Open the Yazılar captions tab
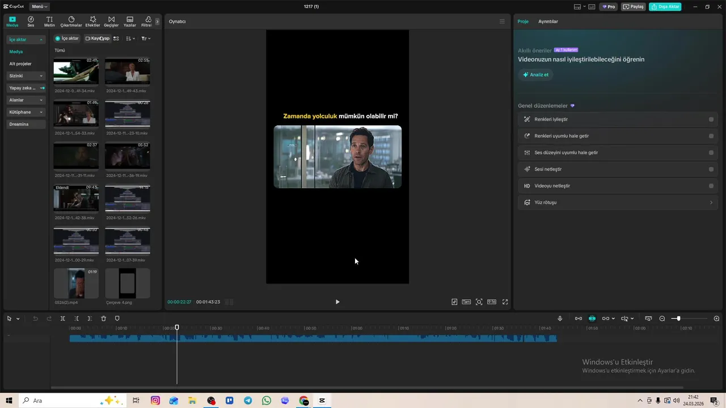The height and width of the screenshot is (408, 726). (130, 22)
